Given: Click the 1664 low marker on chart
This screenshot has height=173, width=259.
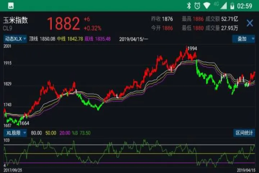Looking at the screenshot, I should click(24, 123).
